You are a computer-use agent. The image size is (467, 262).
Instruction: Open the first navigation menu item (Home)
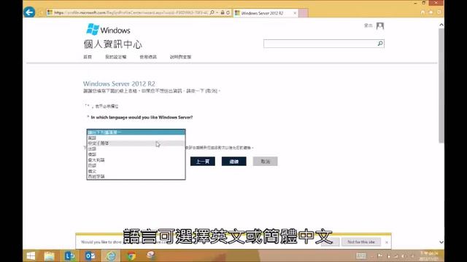click(x=88, y=57)
